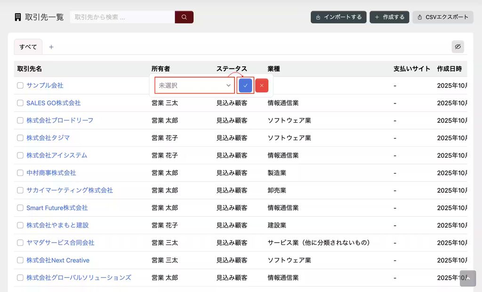Click ソフトウェア業 in ブロードリーフ row

[289, 120]
